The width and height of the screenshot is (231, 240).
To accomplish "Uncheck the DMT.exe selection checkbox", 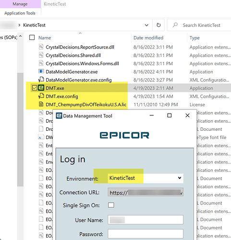I will [35, 88].
